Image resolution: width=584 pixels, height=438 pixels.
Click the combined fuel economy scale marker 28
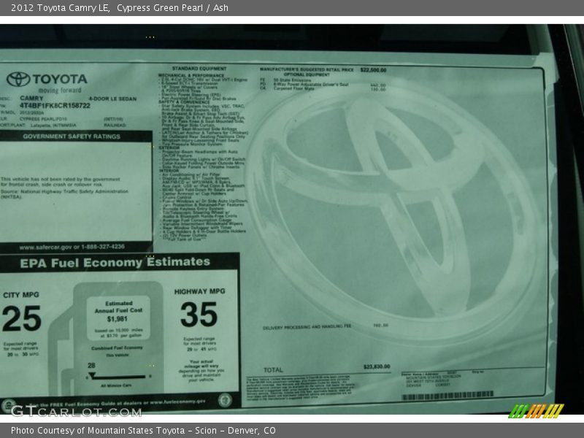click(92, 366)
